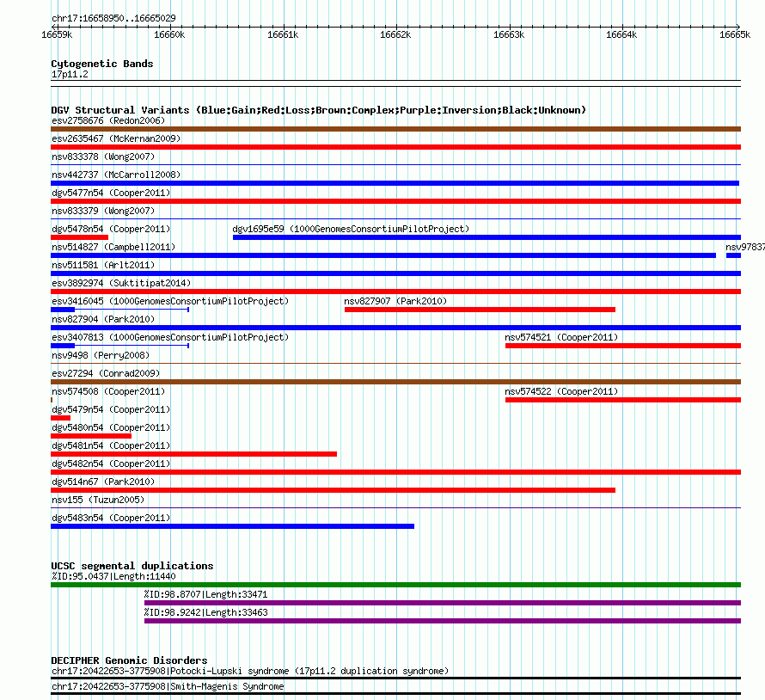Click the red bar under dgv5481n54
Screen dimensions: 765x700
click(193, 454)
